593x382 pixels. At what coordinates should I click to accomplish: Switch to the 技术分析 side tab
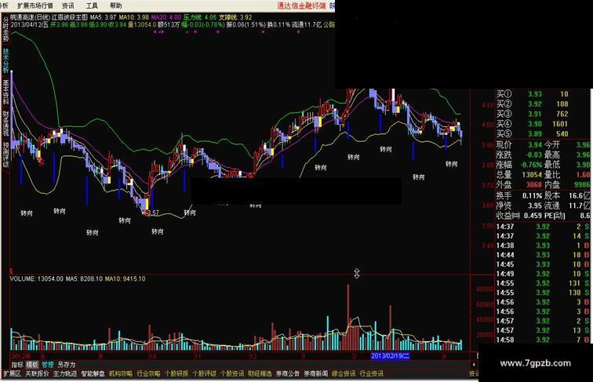(x=5, y=60)
